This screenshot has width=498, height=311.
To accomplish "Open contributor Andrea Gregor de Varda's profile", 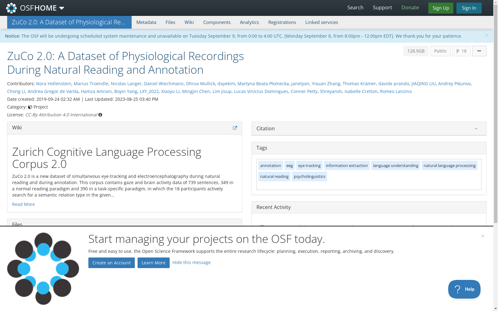I will [53, 91].
